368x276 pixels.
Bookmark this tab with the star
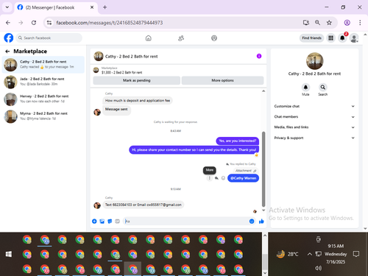(329, 23)
